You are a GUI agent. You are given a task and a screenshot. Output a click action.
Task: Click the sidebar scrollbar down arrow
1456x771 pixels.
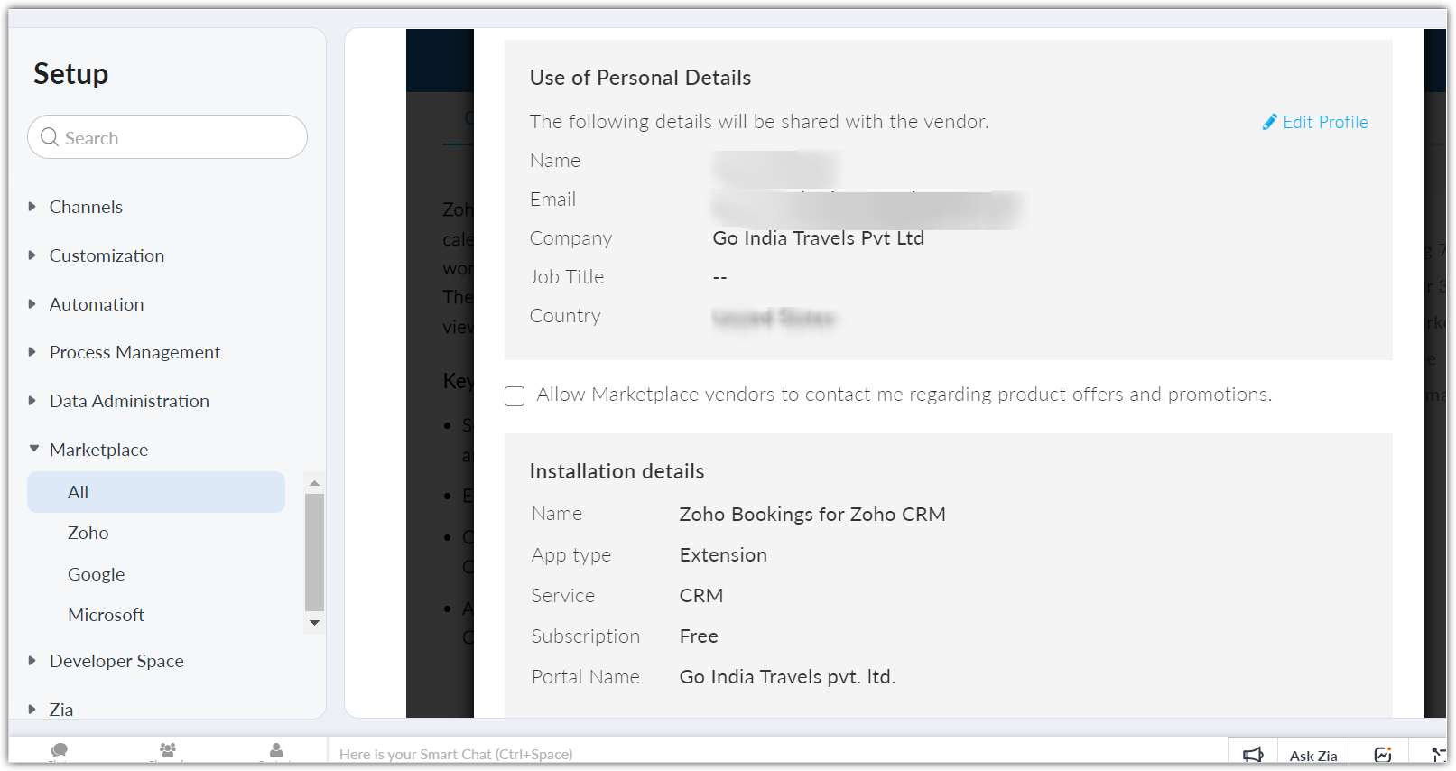point(314,623)
